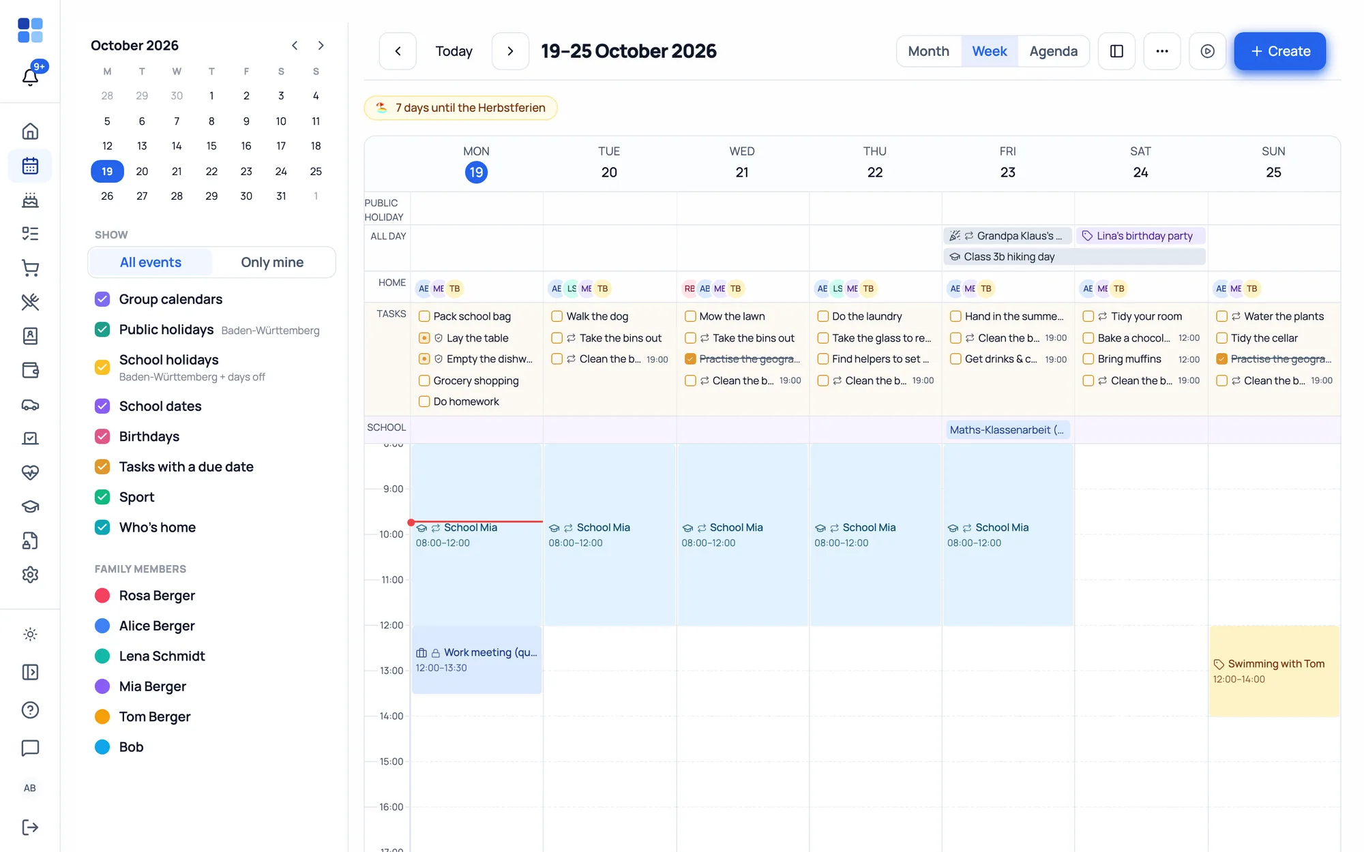Click the Today button
The image size is (1364, 852).
(x=454, y=51)
